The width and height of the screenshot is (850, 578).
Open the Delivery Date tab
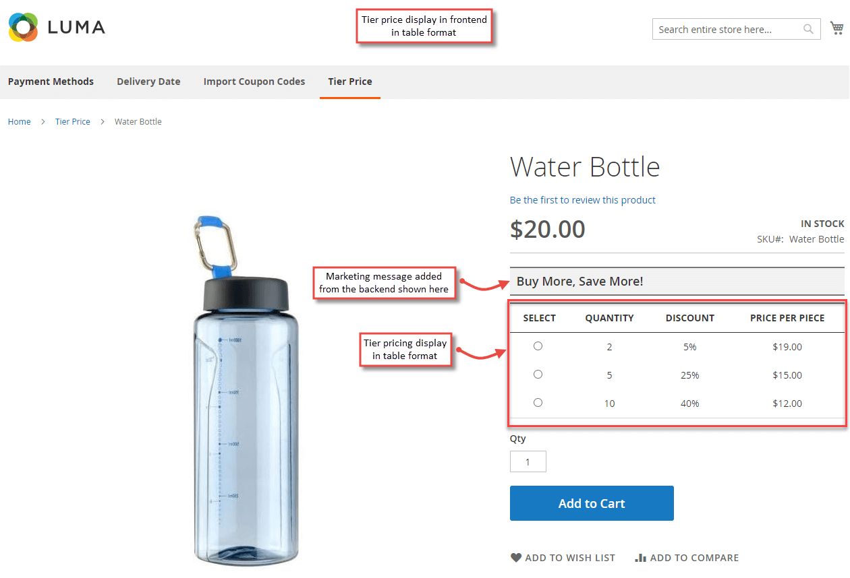148,81
